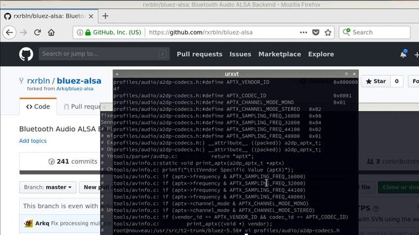This screenshot has width=419, height=235.
Task: Open Explore in GitHub header
Action: 321,54
